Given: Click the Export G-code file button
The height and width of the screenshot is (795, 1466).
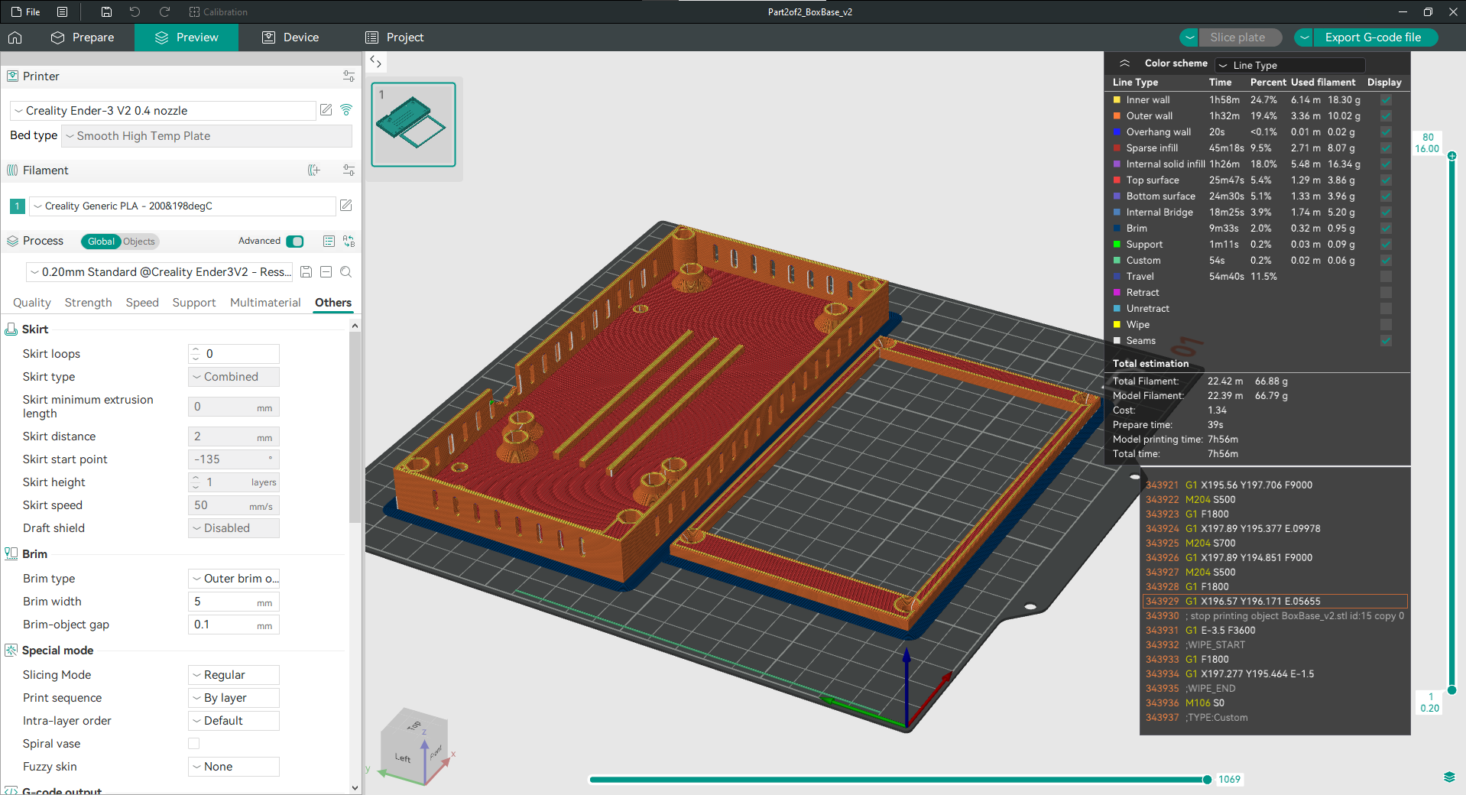Looking at the screenshot, I should point(1373,37).
